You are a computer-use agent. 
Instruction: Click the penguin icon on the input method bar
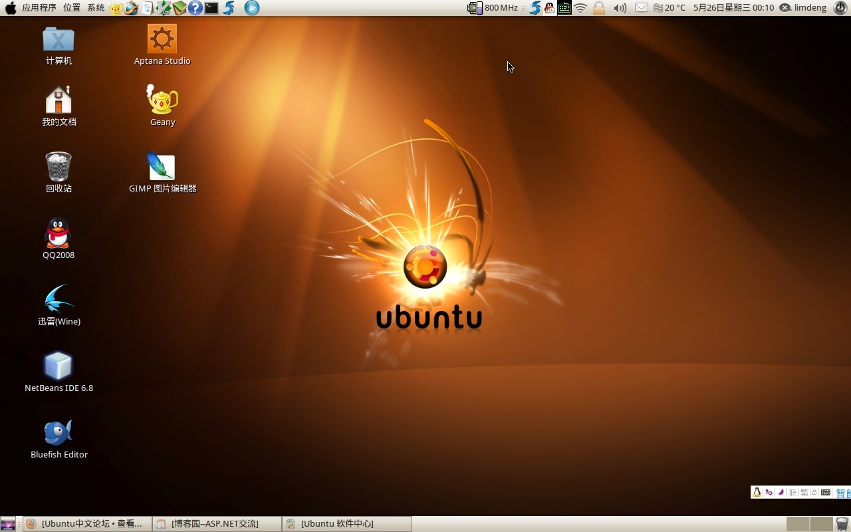757,492
